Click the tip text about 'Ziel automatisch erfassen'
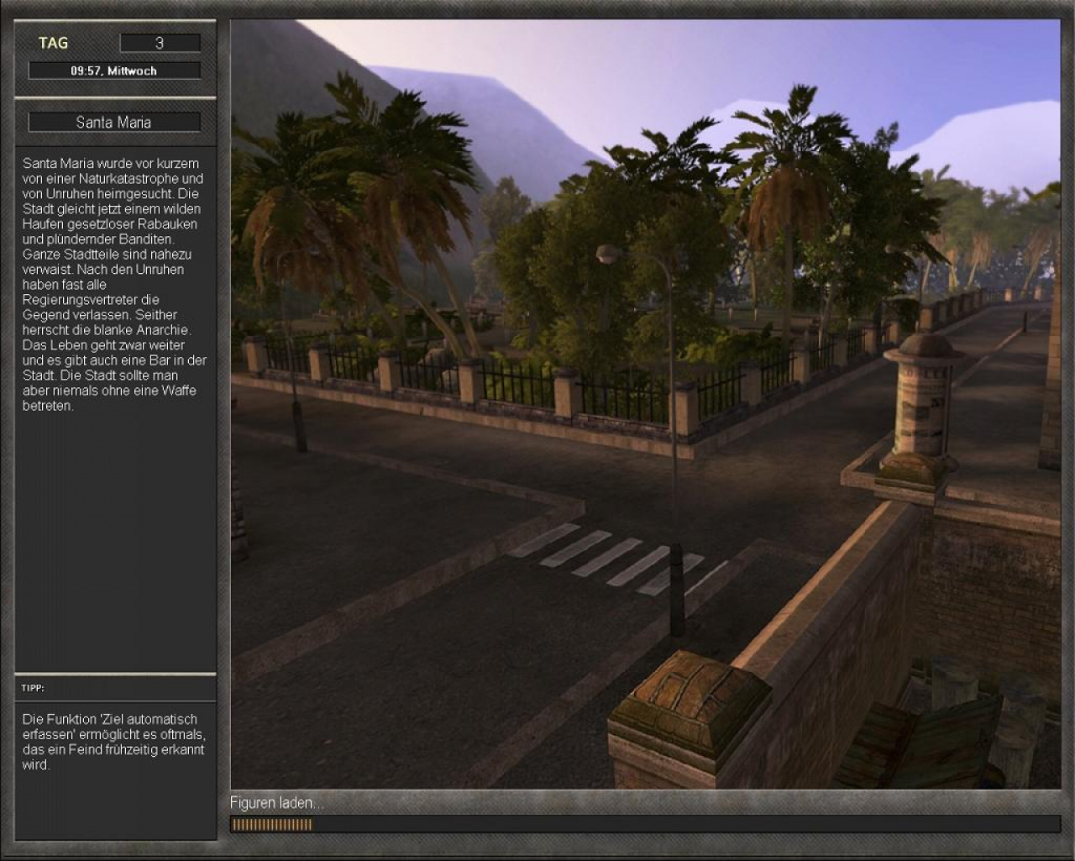Screen dimensions: 1075x861 pos(113,742)
